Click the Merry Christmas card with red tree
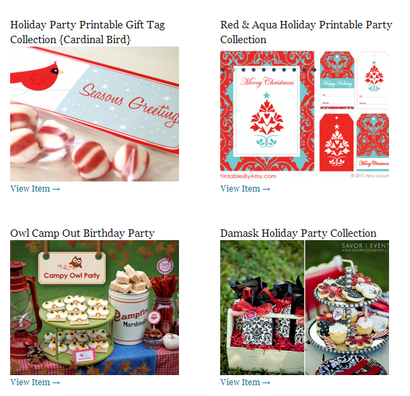The height and width of the screenshot is (396, 410). point(267,111)
